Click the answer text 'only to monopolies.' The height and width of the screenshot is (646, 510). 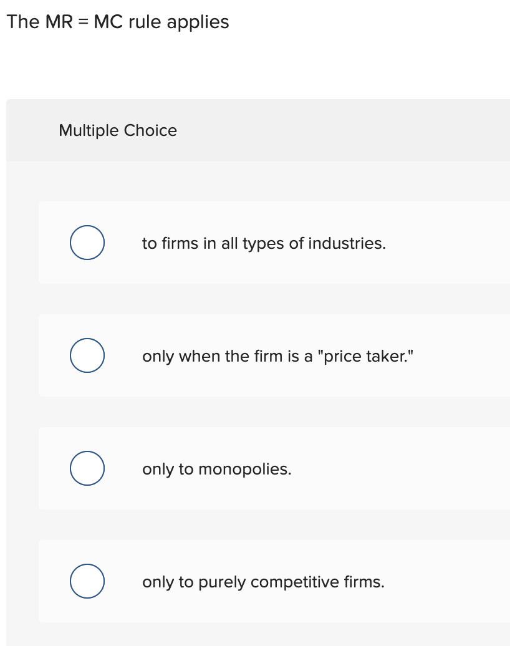tap(216, 470)
